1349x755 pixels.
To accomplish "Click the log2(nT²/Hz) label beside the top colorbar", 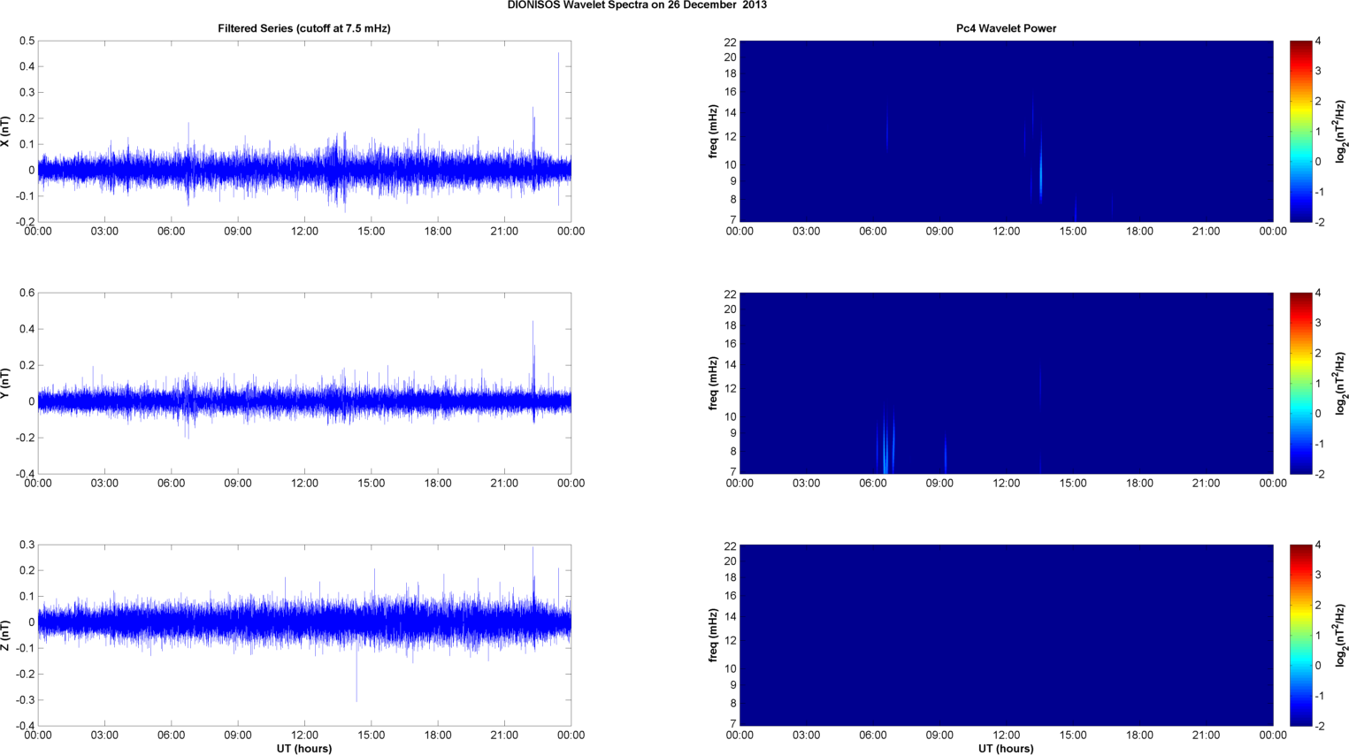I will click(x=1341, y=131).
